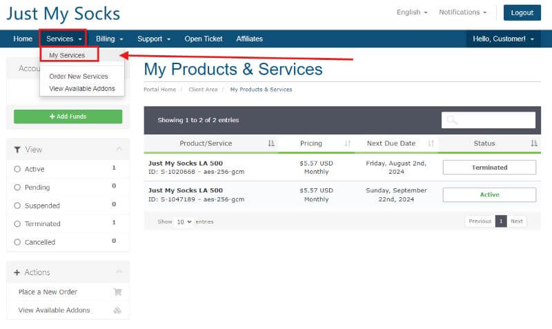Click the My Products & Services breadcrumb
552x329 pixels.
[x=261, y=90]
